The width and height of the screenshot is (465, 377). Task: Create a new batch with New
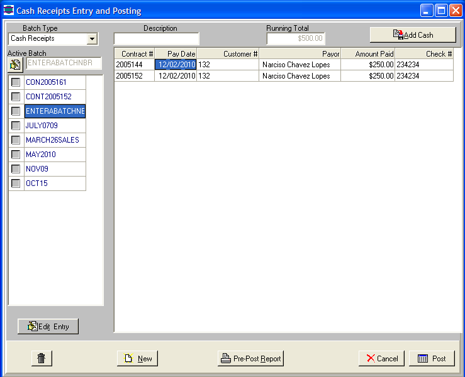click(138, 358)
